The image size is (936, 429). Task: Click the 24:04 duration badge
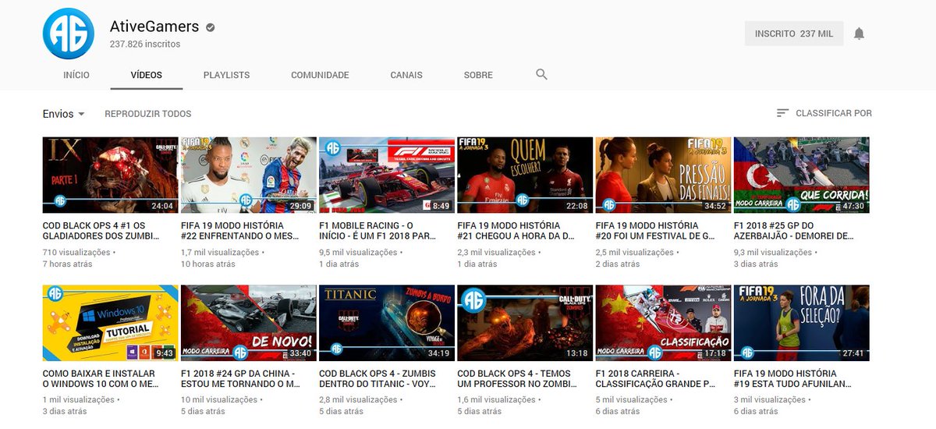pyautogui.click(x=162, y=207)
